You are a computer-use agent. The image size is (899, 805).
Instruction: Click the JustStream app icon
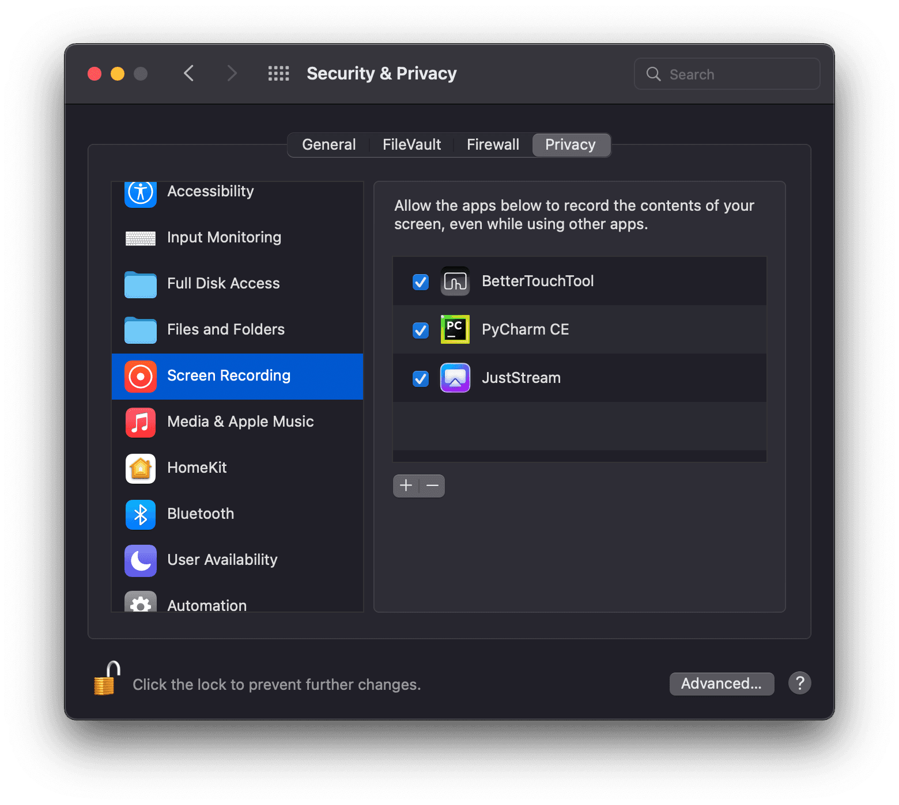455,378
